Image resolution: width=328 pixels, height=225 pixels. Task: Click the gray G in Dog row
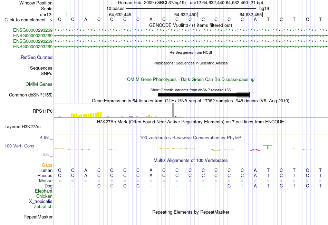pyautogui.click(x=112, y=186)
